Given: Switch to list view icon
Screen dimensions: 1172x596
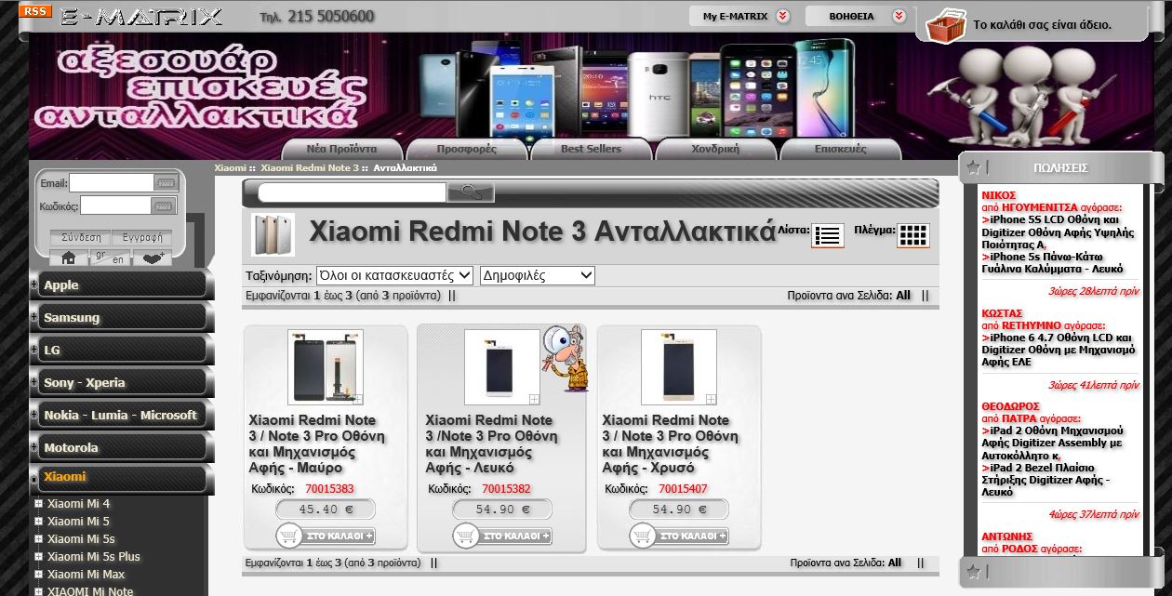Looking at the screenshot, I should pos(828,235).
